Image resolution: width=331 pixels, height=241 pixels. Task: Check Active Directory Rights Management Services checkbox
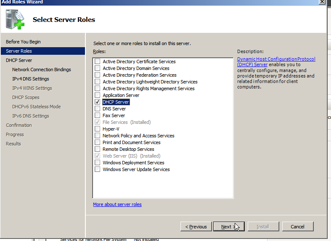point(97,88)
